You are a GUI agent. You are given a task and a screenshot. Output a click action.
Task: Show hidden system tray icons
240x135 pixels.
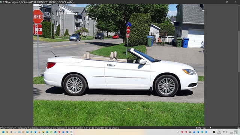(x=178, y=132)
